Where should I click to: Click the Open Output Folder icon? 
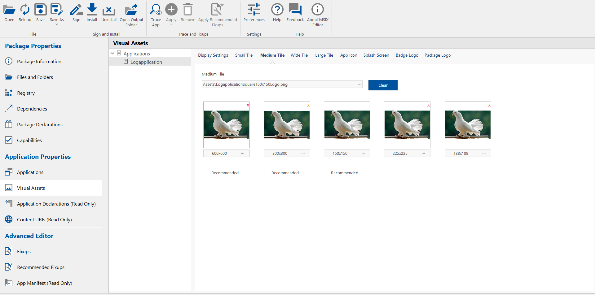[131, 10]
